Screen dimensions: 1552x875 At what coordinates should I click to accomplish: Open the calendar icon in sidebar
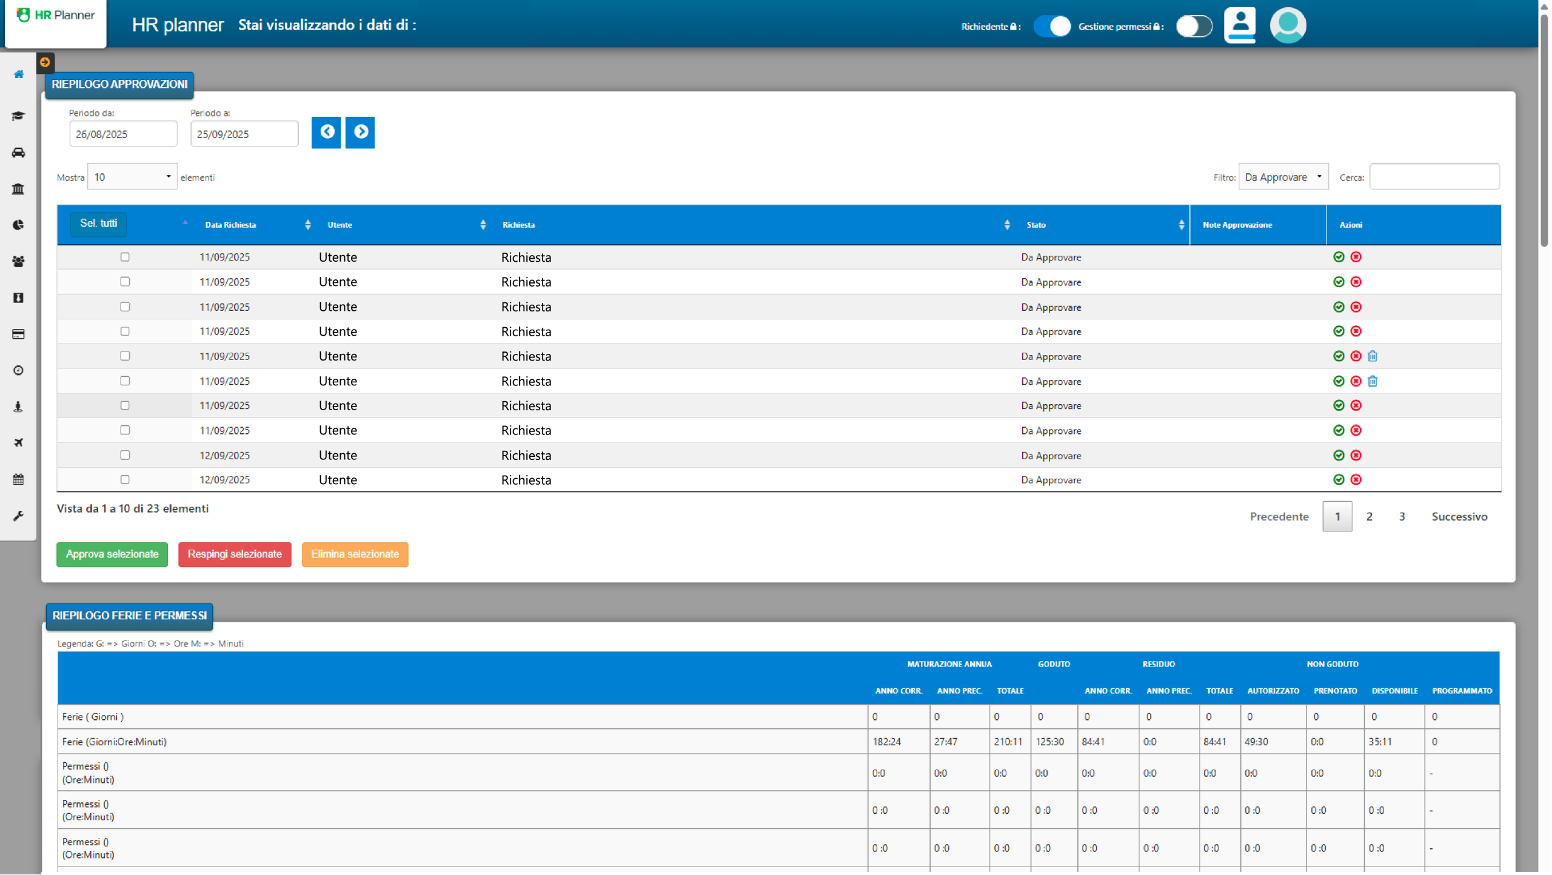coord(18,479)
